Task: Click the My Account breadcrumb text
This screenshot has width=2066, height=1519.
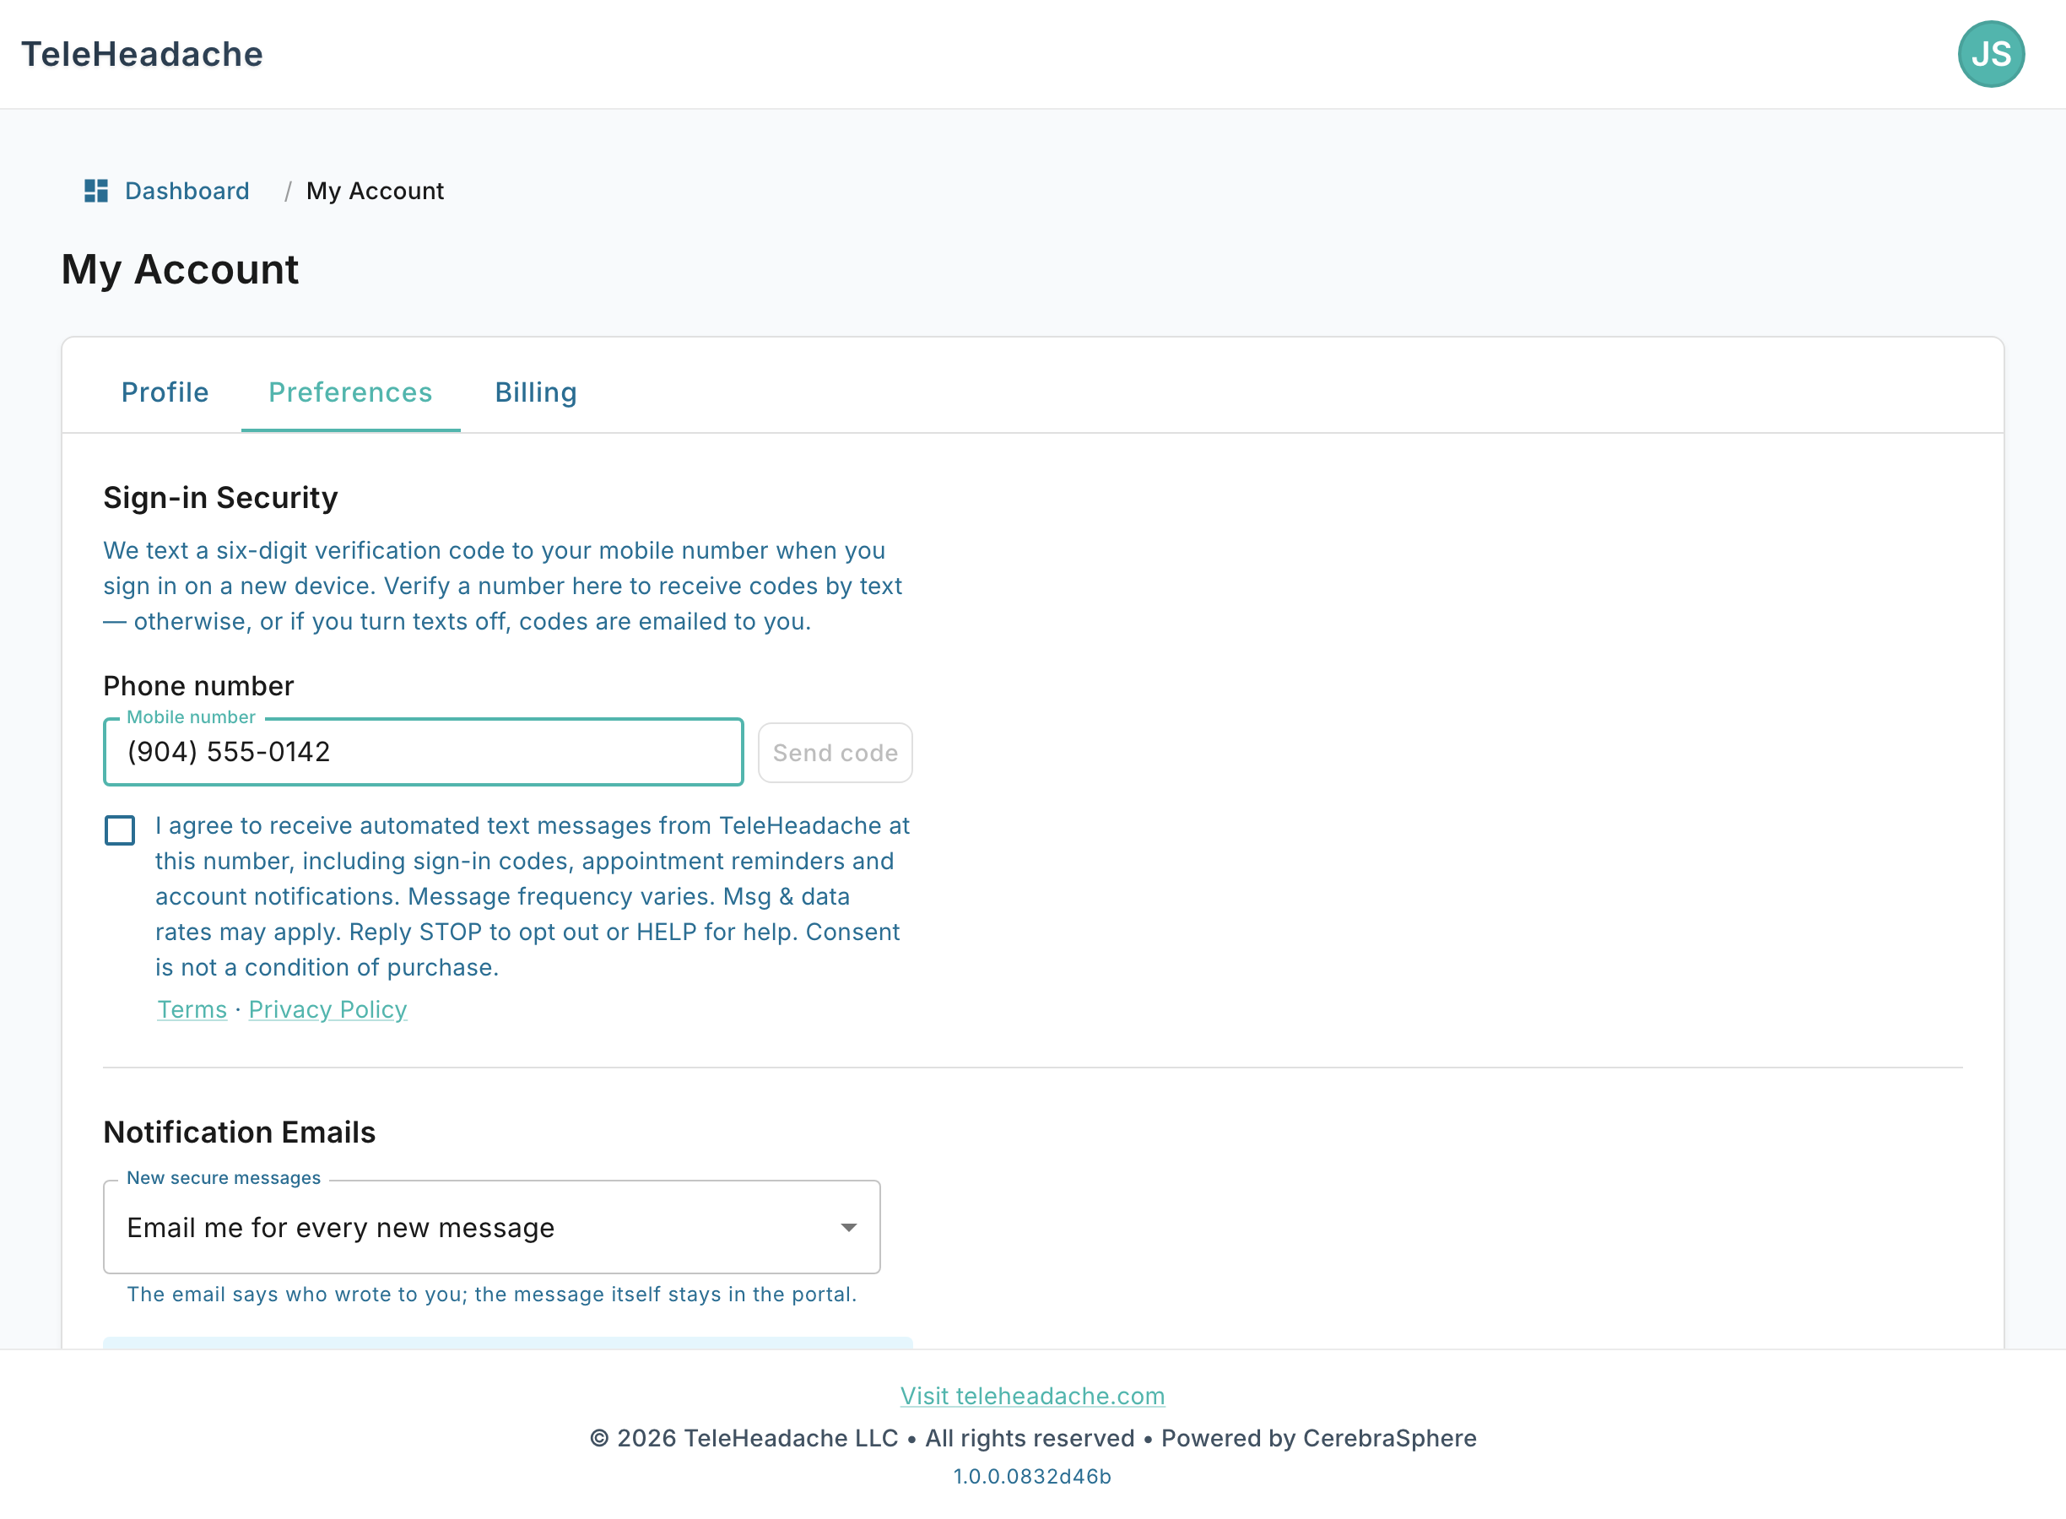Action: pos(375,191)
